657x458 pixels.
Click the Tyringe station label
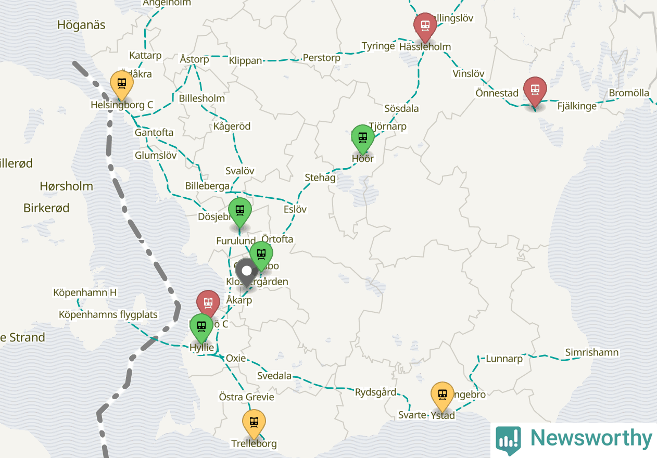[x=378, y=46]
